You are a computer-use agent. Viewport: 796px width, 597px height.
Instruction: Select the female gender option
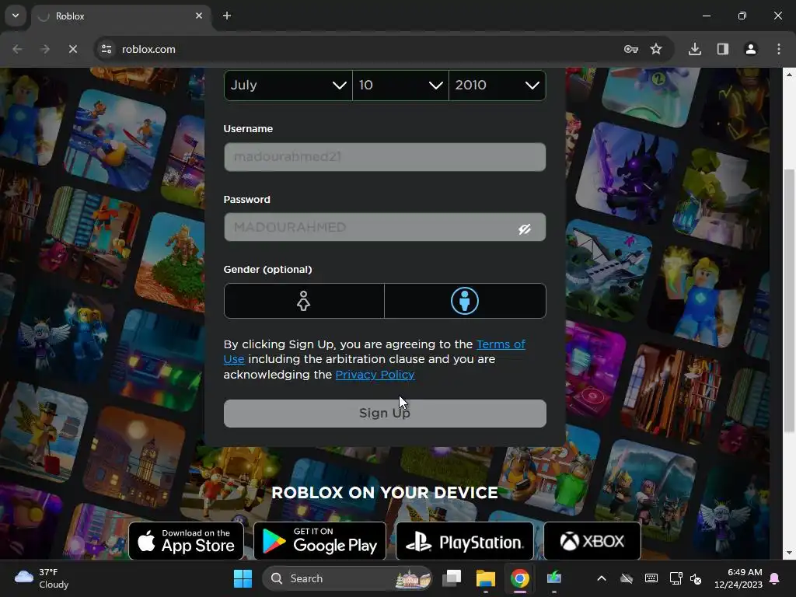coord(304,301)
